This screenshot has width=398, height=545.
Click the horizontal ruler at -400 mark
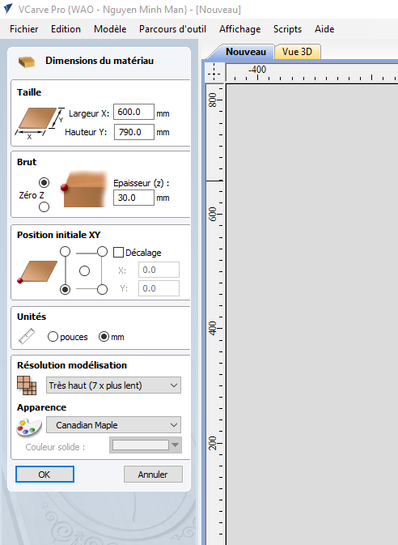(257, 70)
